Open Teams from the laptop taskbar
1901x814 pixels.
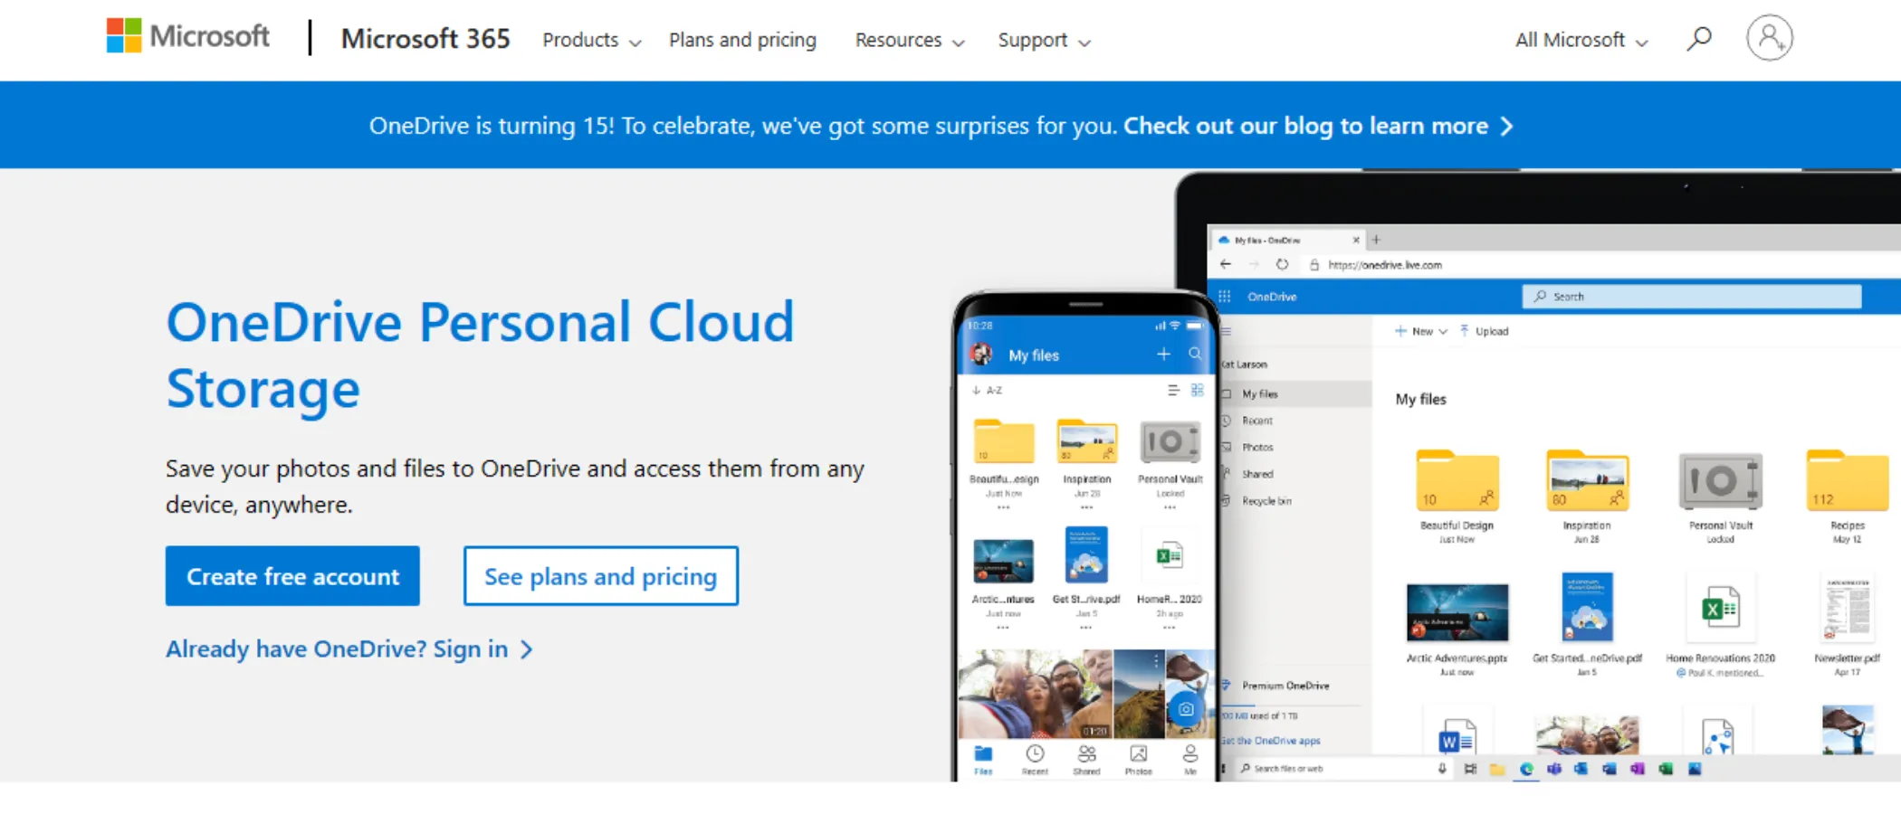pos(1553,769)
